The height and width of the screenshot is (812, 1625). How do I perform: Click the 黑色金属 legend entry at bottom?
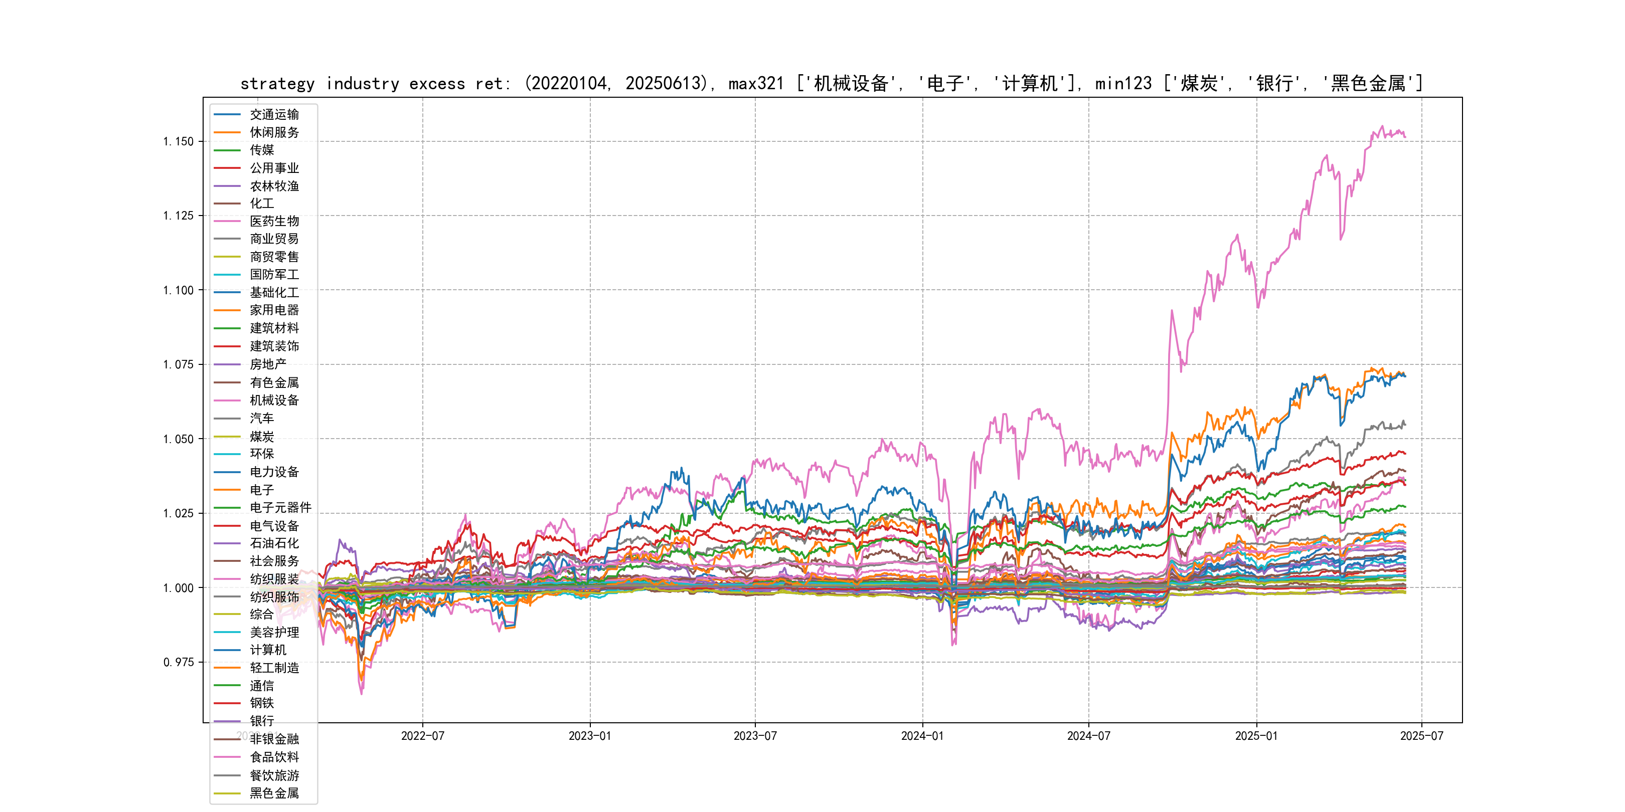(x=274, y=793)
